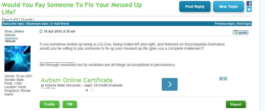Subscribe to this topic
Image resolution: width=265 pixels, height=111 pixels.
point(13,24)
